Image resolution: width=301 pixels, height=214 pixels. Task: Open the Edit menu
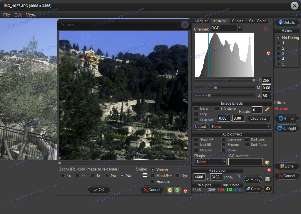tap(18, 15)
